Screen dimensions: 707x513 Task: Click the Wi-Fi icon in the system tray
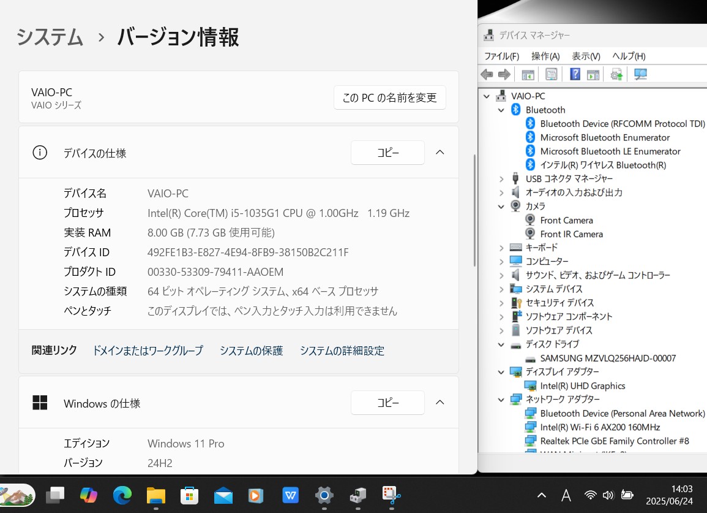[589, 495]
